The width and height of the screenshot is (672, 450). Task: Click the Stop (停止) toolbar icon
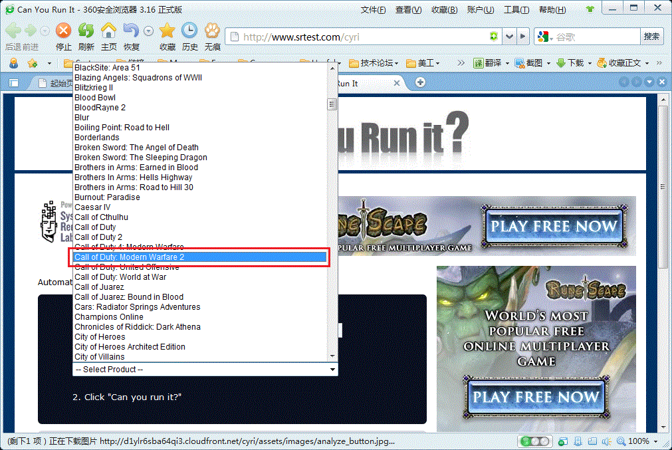(x=63, y=31)
